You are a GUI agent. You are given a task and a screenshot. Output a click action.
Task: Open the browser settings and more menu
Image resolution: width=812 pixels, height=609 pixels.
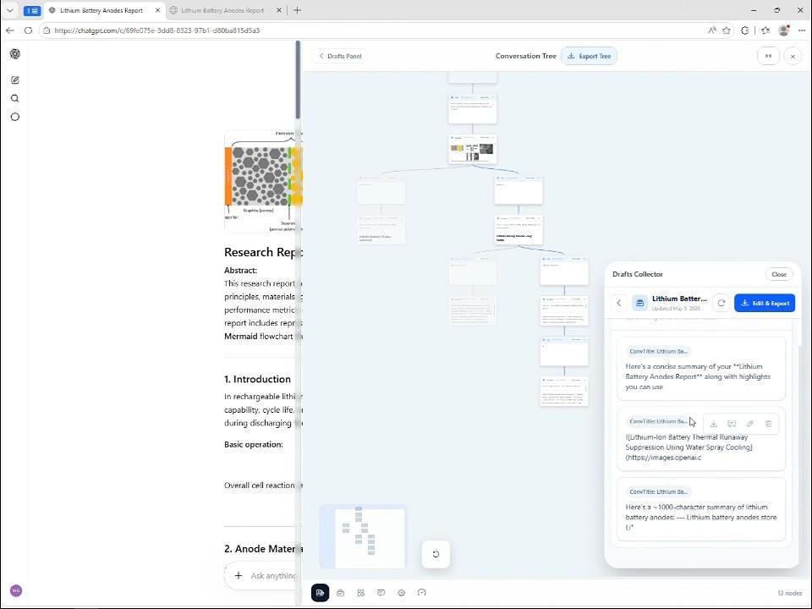(x=801, y=30)
